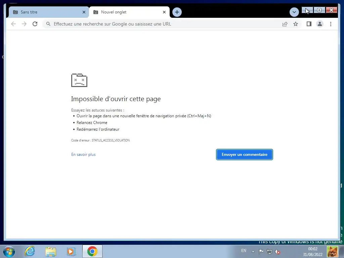Click Envoyer un commentaire button

(245, 155)
